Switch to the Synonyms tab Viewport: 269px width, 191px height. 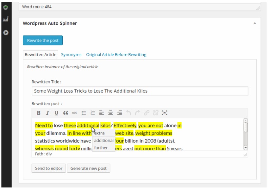71,55
